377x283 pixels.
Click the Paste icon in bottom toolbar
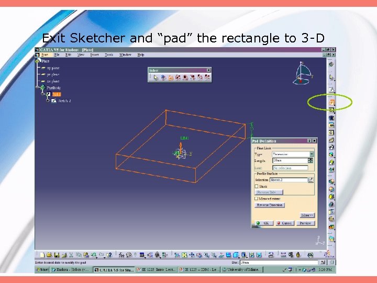[x=85, y=255]
